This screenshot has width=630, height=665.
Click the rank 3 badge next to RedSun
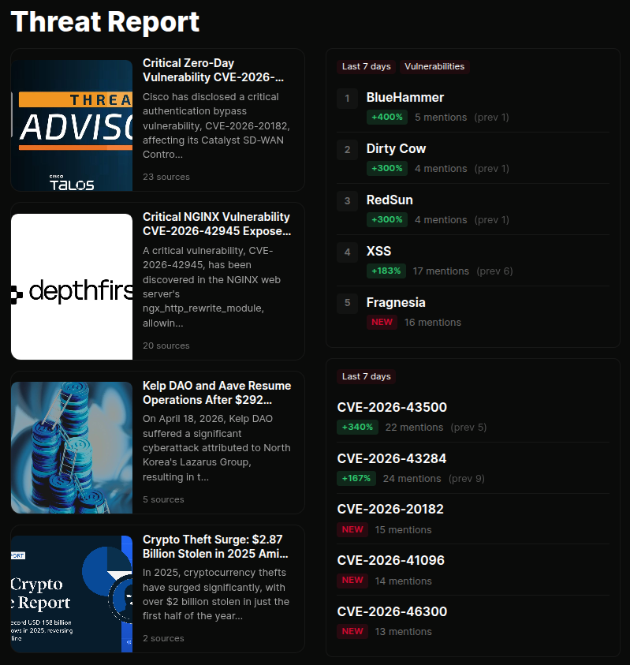[x=347, y=201]
